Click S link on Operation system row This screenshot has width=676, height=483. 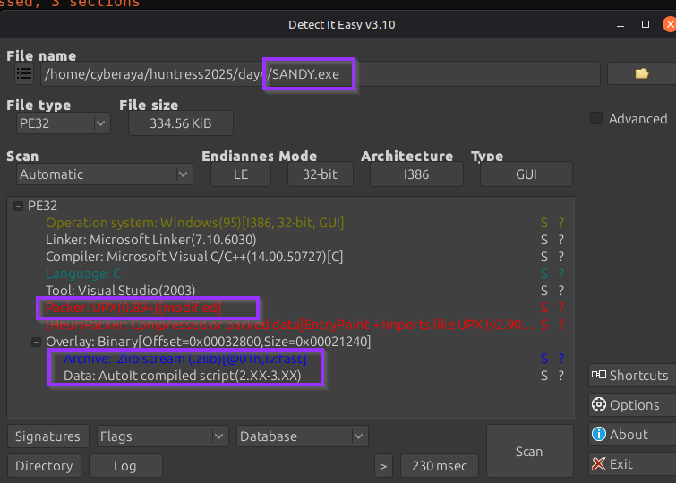(544, 223)
